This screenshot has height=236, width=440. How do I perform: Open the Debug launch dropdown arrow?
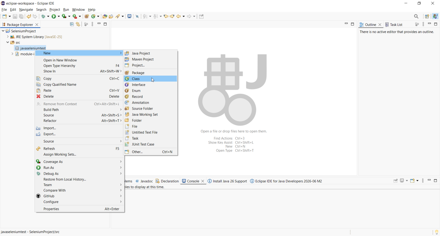click(48, 16)
